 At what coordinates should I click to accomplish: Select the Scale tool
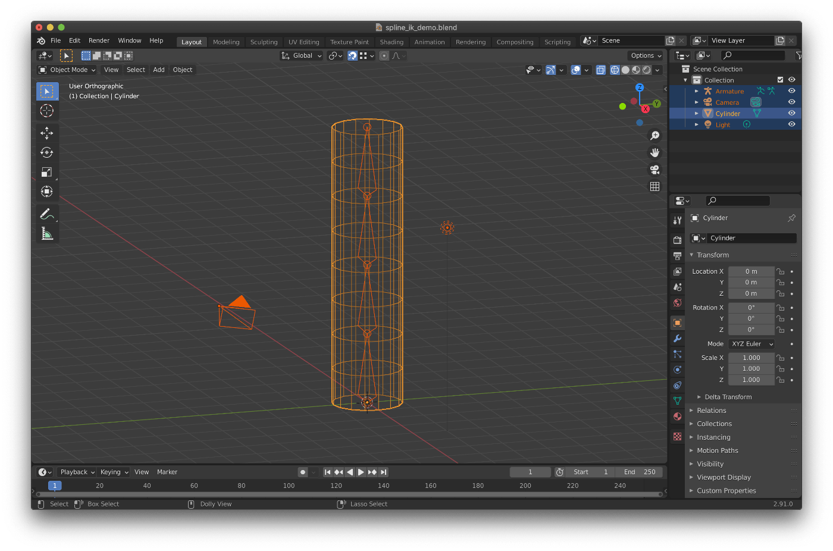coord(46,172)
